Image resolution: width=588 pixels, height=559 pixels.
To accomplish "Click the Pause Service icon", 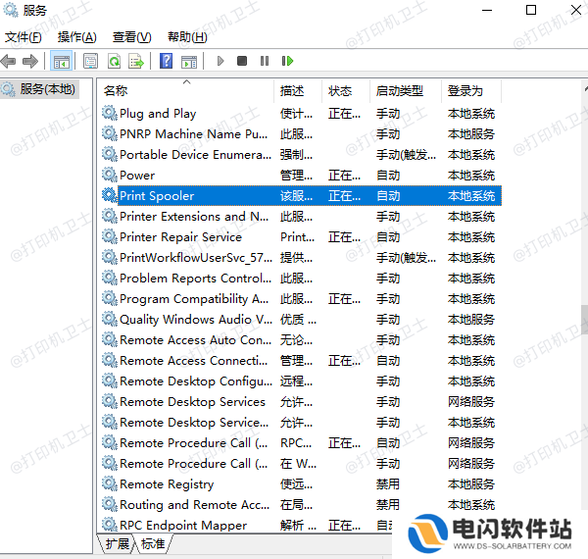I will pyautogui.click(x=265, y=61).
